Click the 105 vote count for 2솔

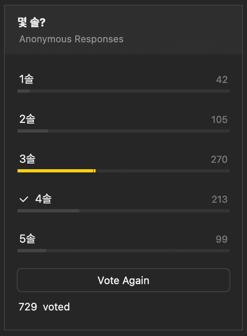click(219, 120)
